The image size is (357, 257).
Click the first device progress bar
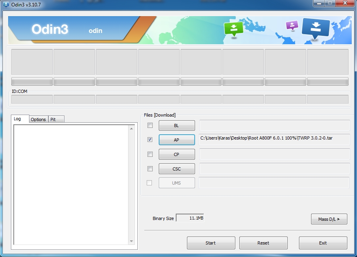pos(32,81)
